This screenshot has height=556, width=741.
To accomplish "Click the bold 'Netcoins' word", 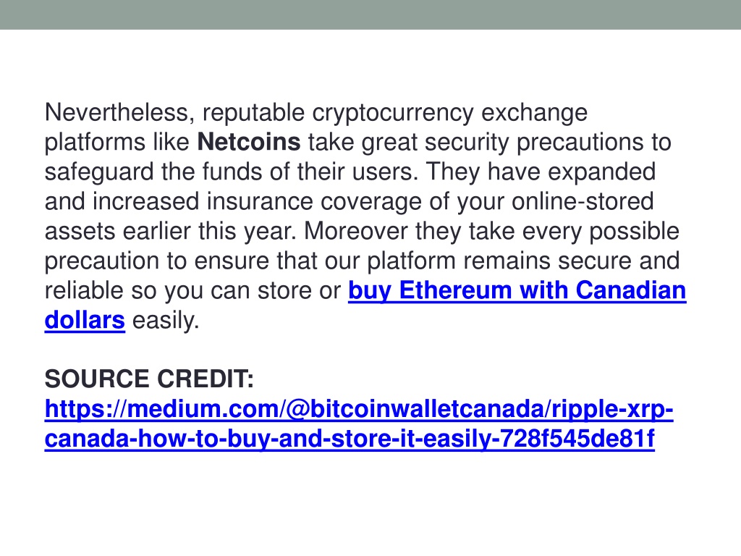I will pyautogui.click(x=249, y=142).
